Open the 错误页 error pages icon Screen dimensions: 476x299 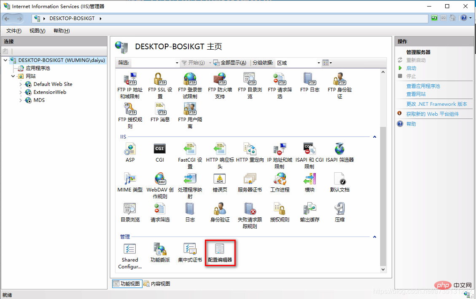220,182
